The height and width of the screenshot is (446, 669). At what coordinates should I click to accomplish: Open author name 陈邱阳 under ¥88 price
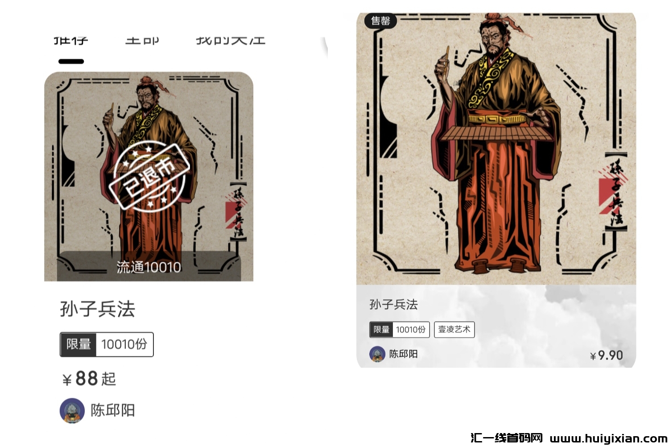(113, 410)
